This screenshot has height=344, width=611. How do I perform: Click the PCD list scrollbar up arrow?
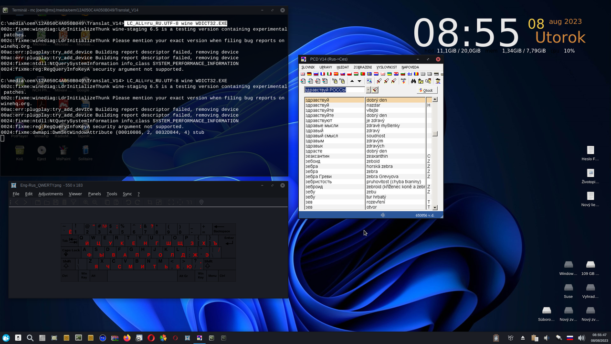(435, 99)
